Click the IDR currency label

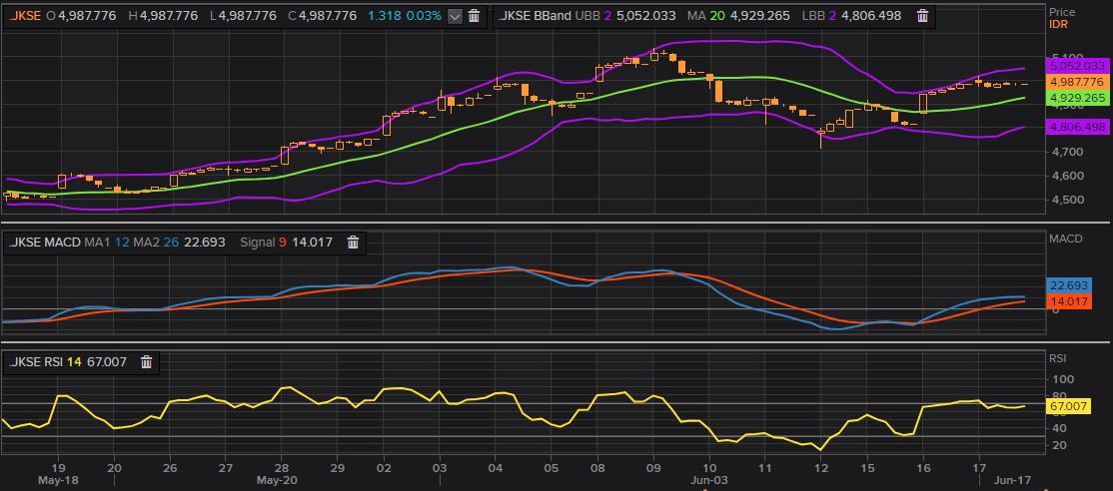1058,24
